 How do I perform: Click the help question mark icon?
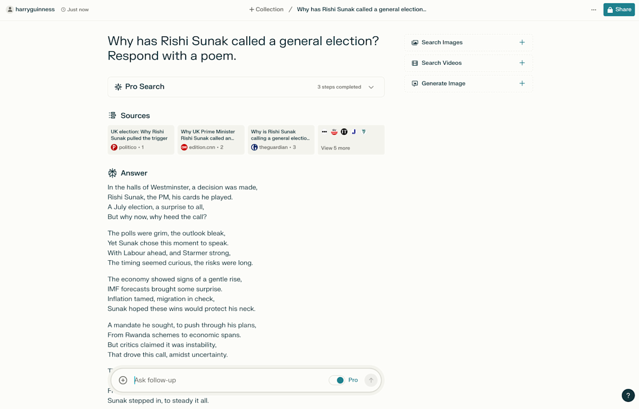[628, 395]
